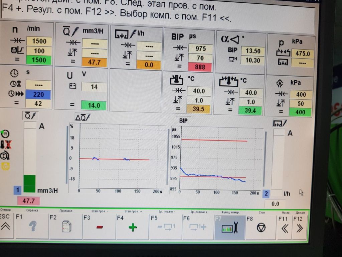Increase delivery time using F6

point(198,228)
